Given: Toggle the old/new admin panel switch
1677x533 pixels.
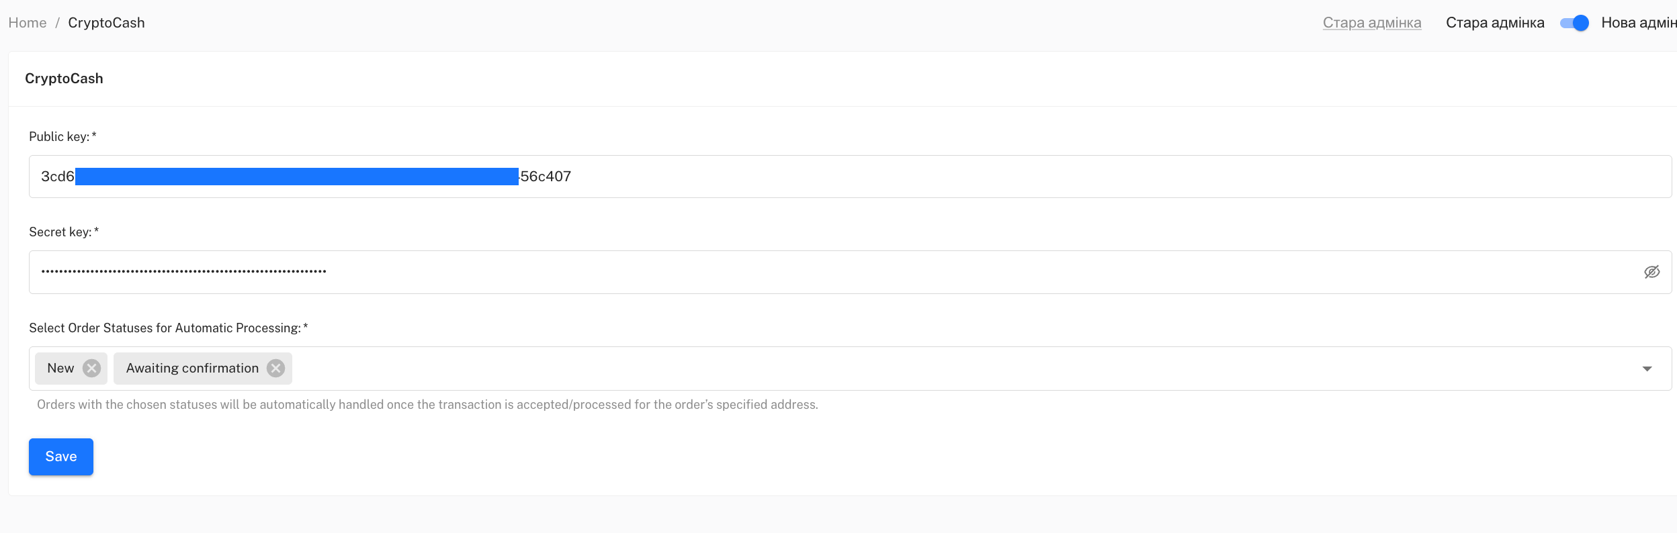Looking at the screenshot, I should (1574, 23).
